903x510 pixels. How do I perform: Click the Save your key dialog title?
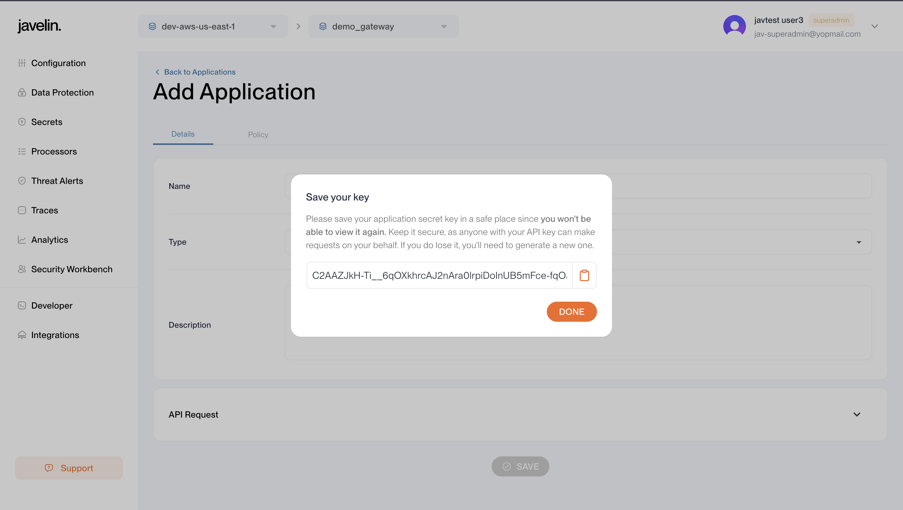(x=337, y=197)
